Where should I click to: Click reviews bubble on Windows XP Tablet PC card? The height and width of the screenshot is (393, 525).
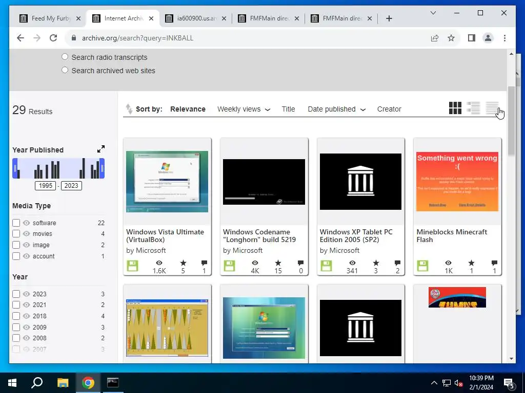(397, 263)
